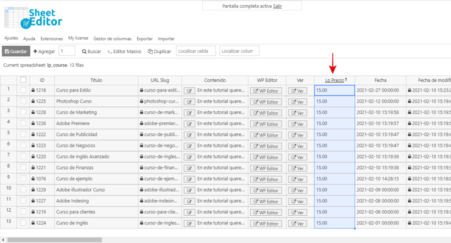Open the Ajustes menu

pyautogui.click(x=11, y=38)
